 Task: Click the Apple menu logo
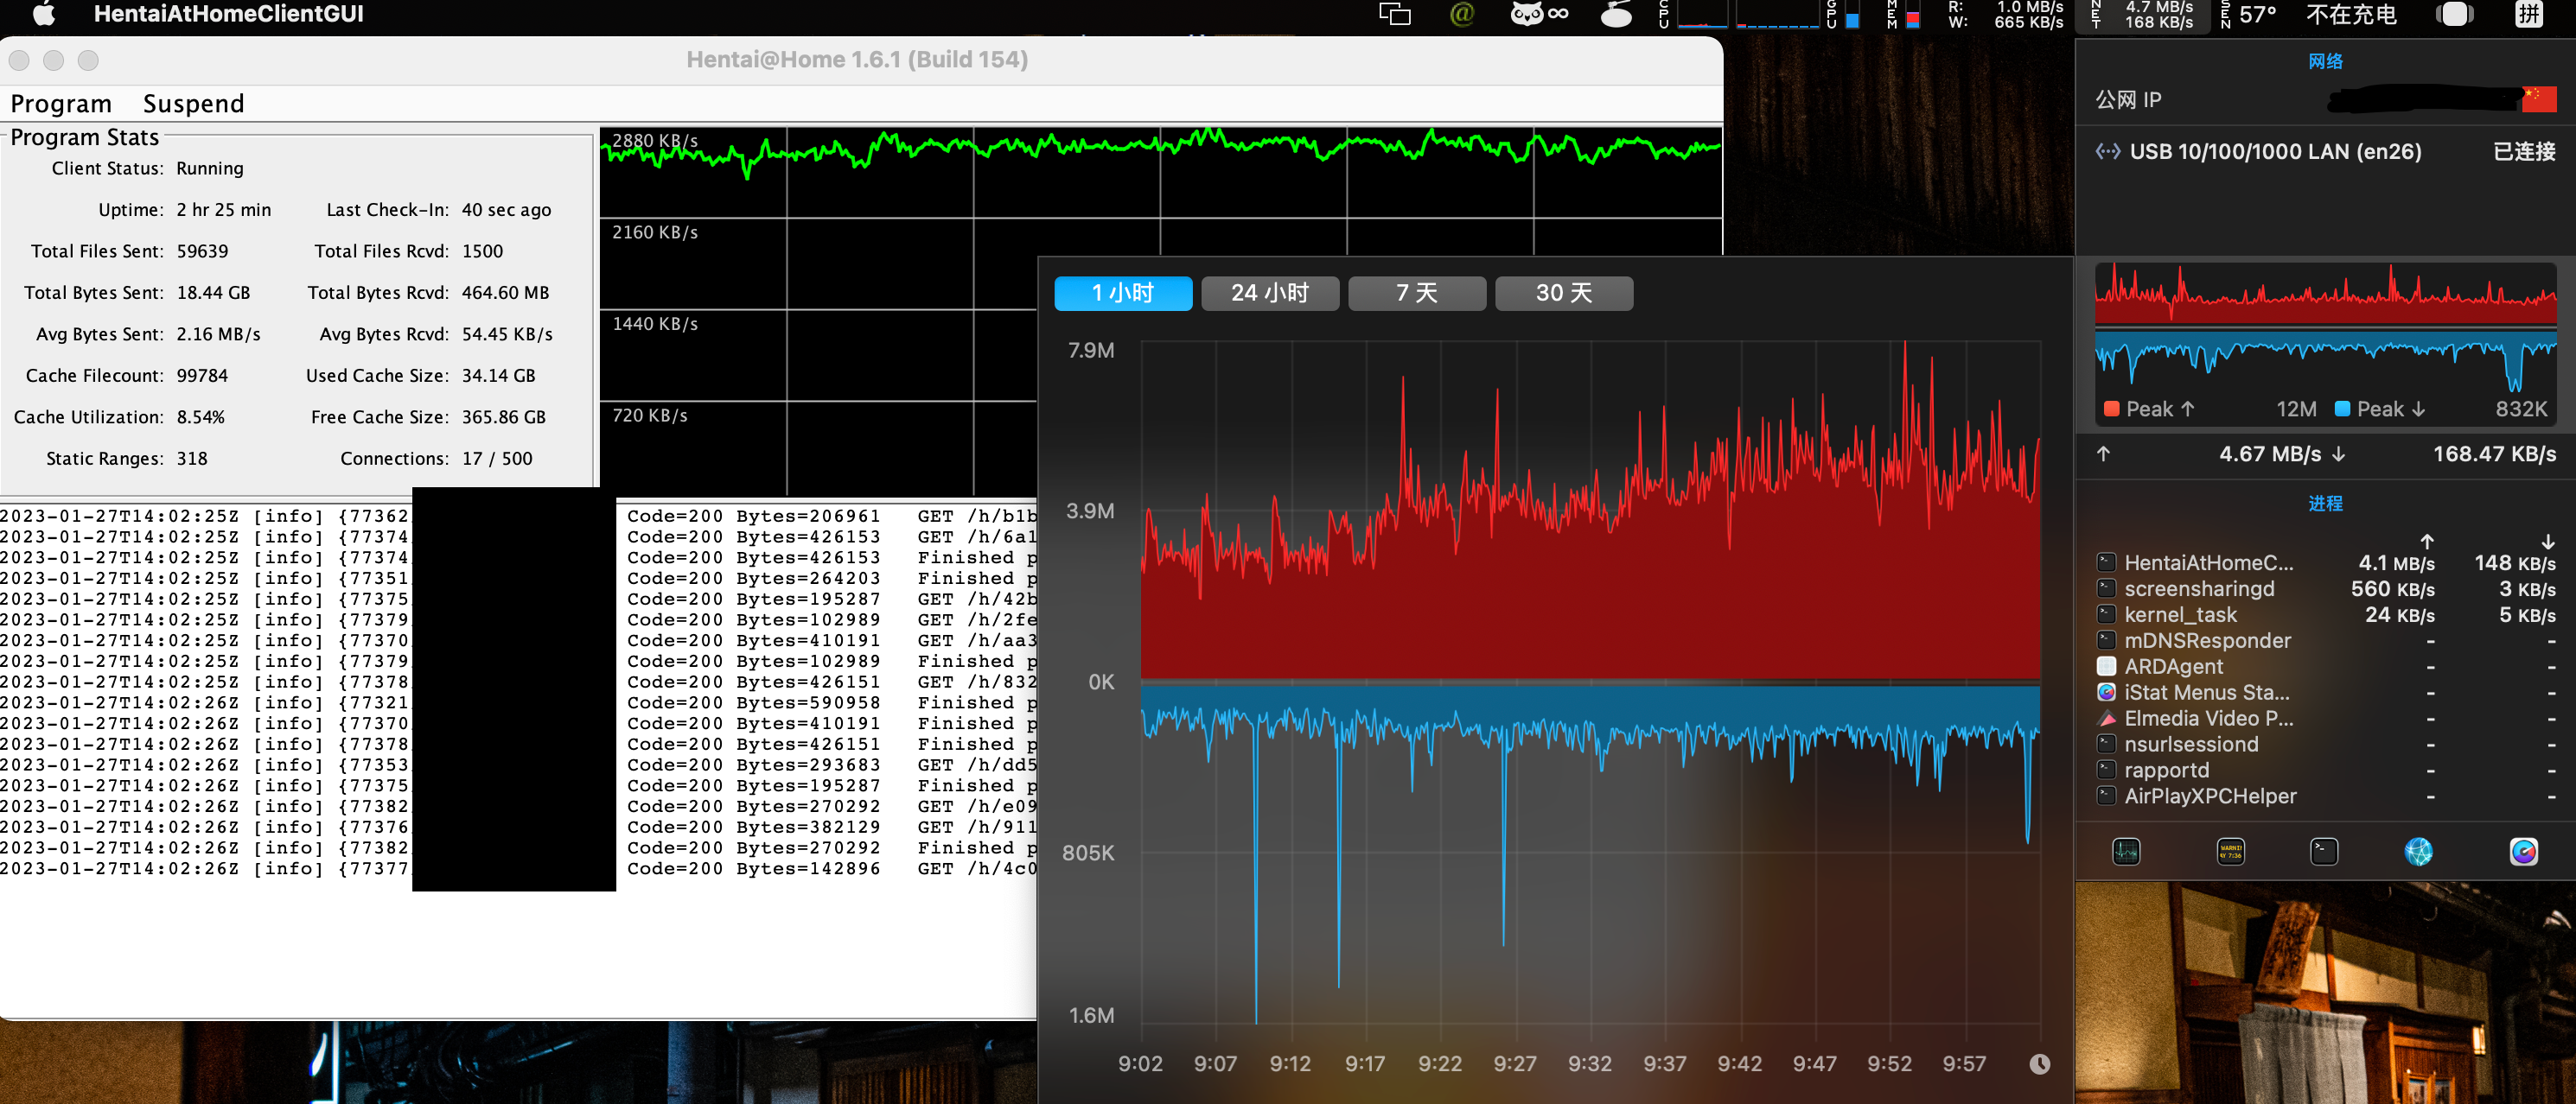(x=44, y=14)
